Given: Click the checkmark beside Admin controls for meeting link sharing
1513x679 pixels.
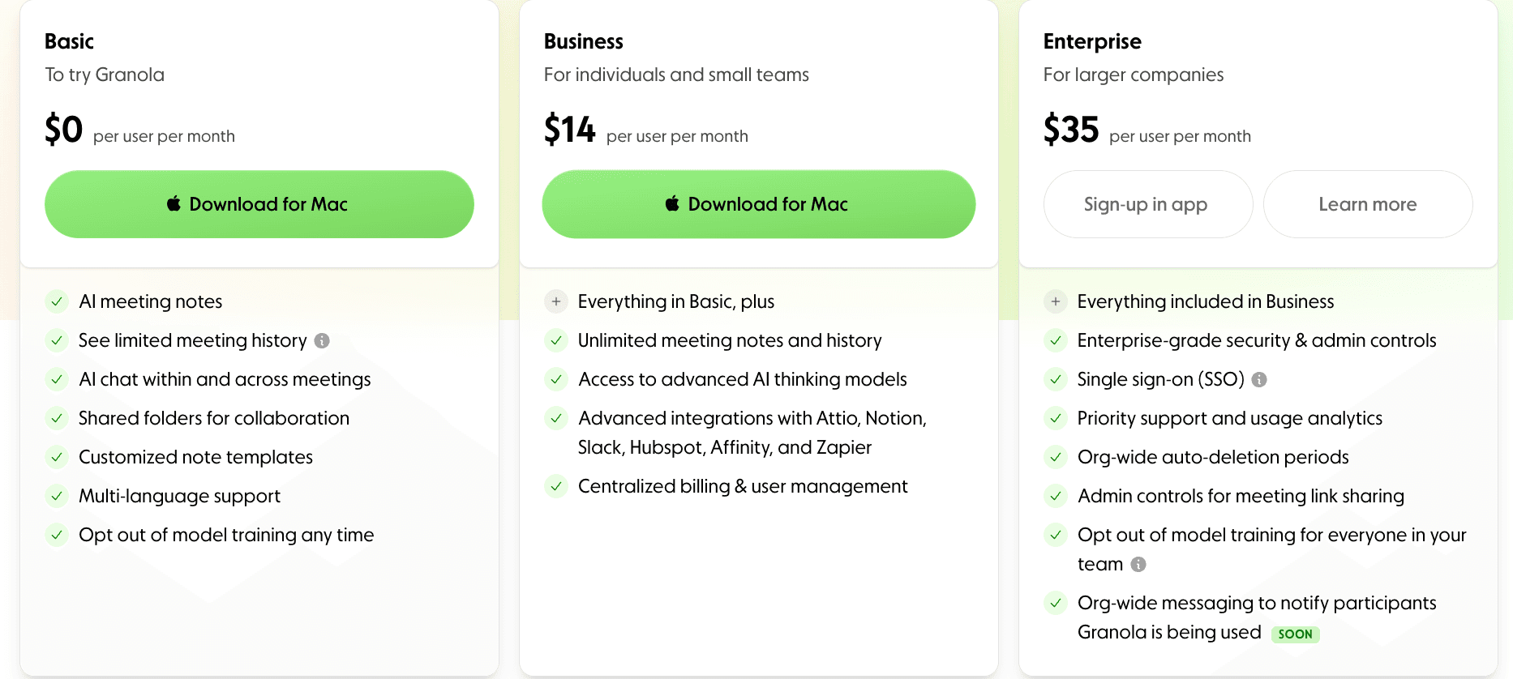Looking at the screenshot, I should [1055, 496].
